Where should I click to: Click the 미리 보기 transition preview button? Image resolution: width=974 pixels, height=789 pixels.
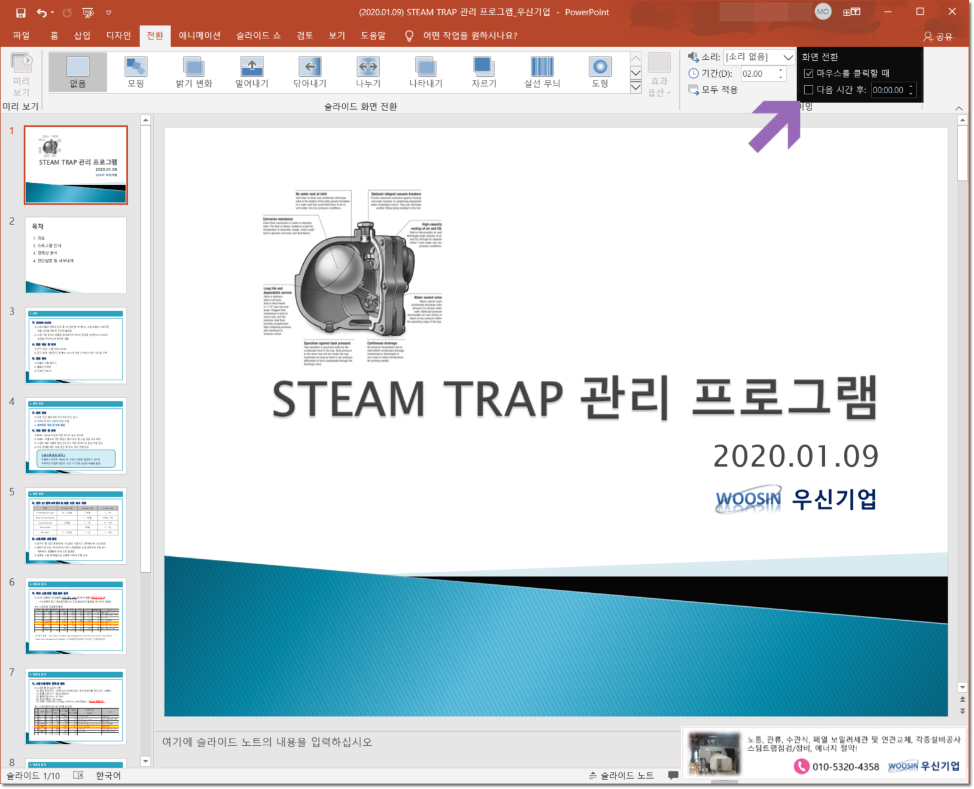(x=21, y=74)
